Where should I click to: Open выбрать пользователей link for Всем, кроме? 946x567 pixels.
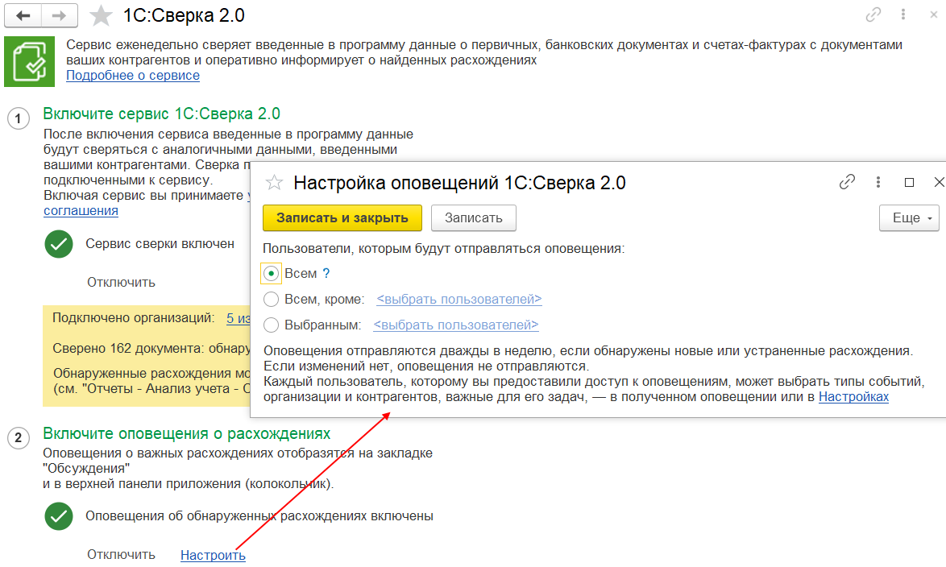tap(459, 299)
